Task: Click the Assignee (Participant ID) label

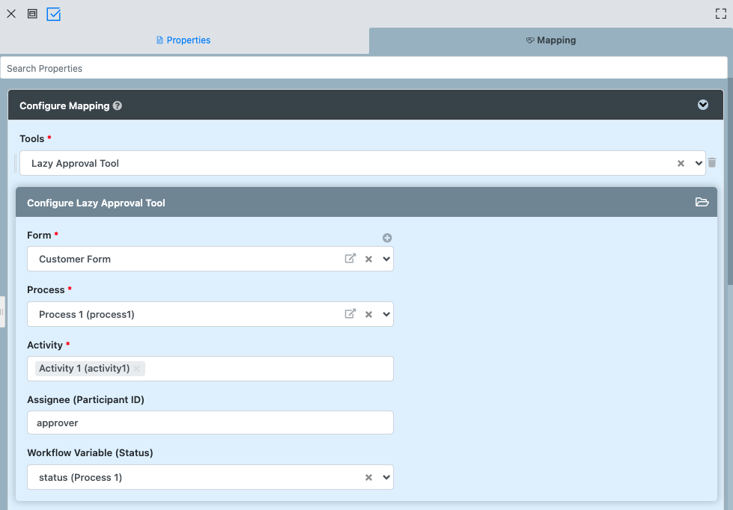Action: (x=85, y=400)
